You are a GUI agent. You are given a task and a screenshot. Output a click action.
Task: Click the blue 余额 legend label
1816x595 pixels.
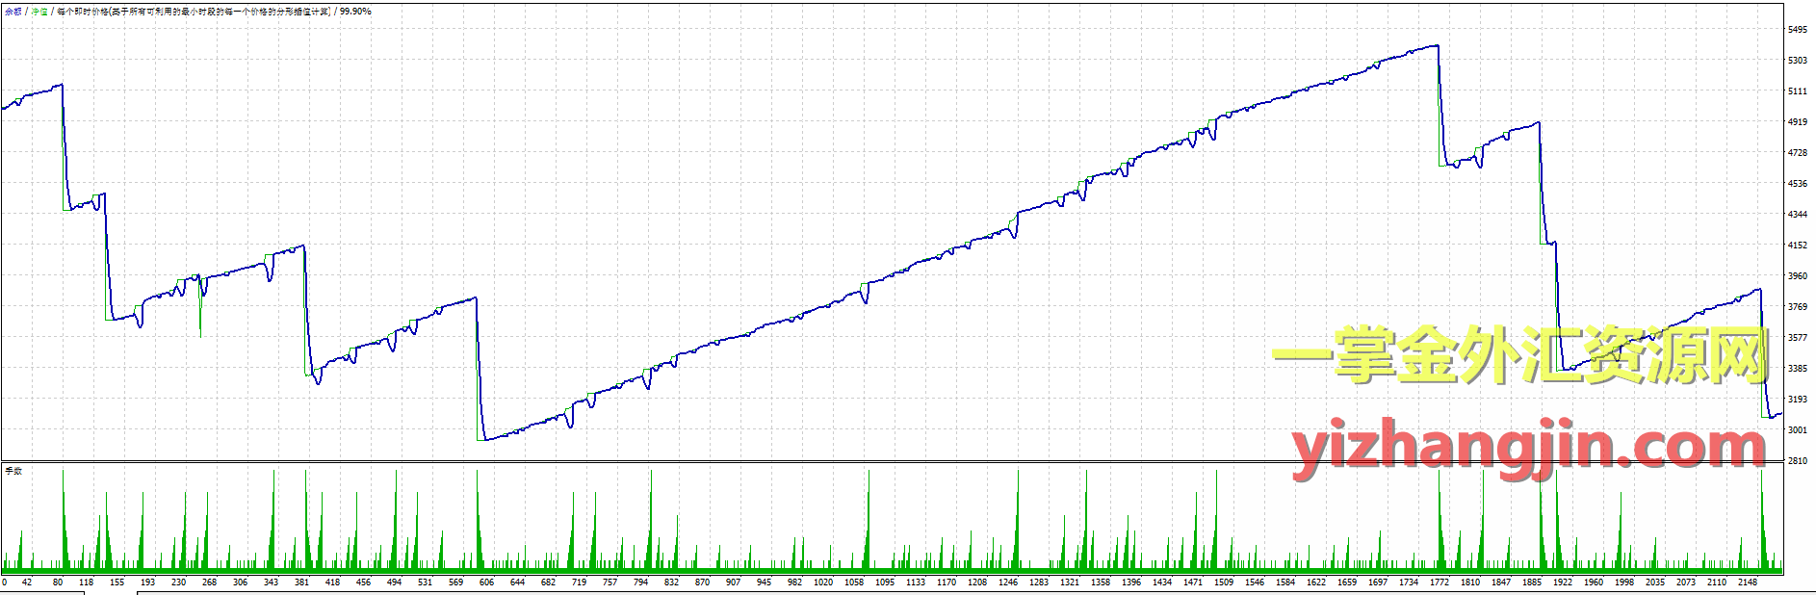[x=13, y=12]
